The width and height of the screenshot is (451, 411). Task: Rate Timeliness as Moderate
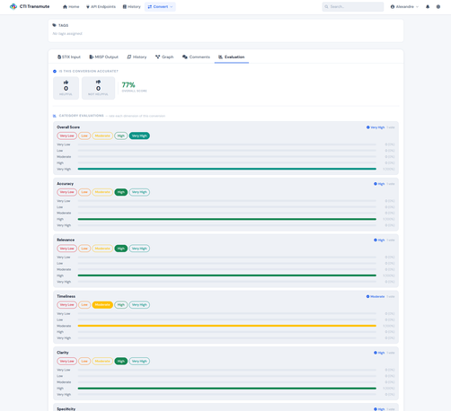[102, 305]
